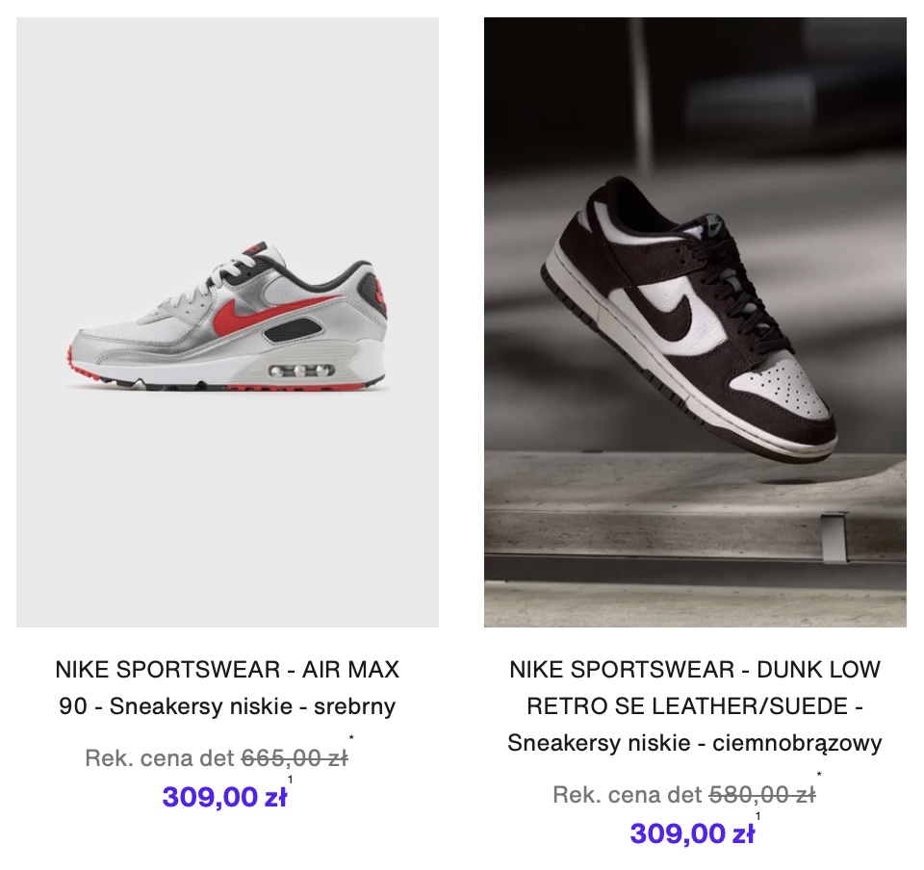Image resolution: width=924 pixels, height=870 pixels.
Task: Select the 309,00 zł price under Air Max
Action: coord(223,798)
